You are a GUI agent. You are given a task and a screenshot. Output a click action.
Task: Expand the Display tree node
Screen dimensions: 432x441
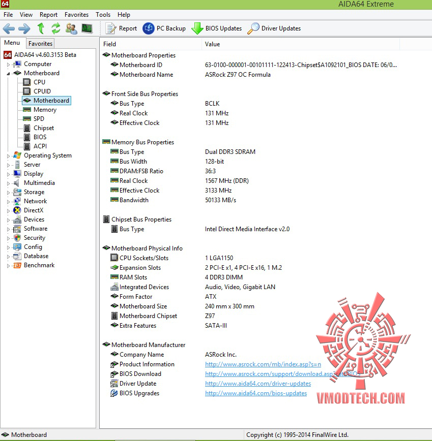pyautogui.click(x=8, y=174)
